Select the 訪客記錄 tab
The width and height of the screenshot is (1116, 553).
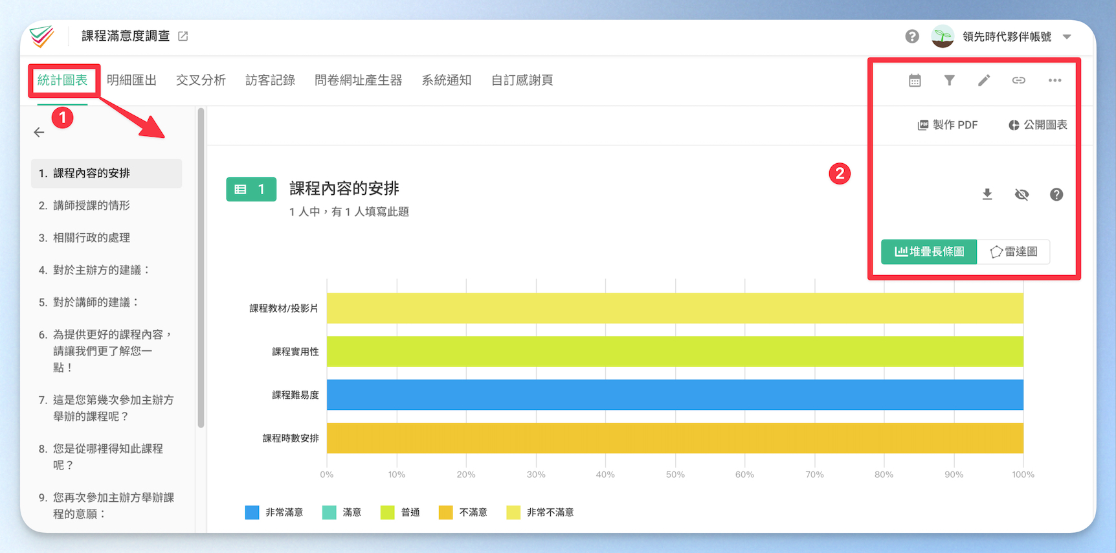(270, 80)
